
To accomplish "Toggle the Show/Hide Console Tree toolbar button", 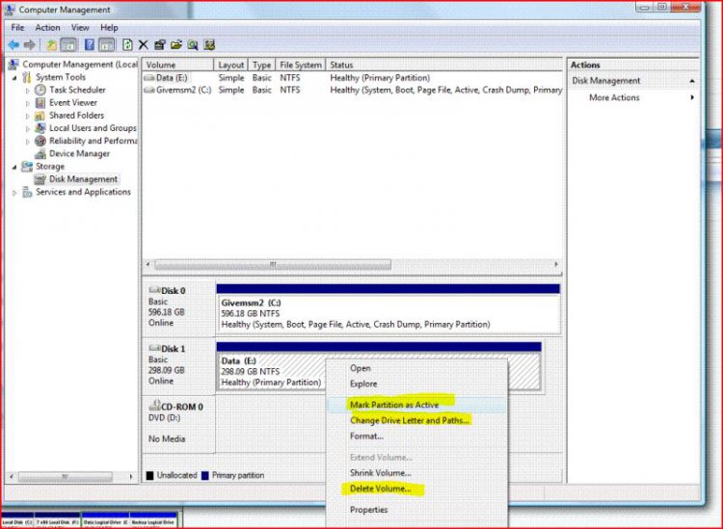I will (x=69, y=44).
